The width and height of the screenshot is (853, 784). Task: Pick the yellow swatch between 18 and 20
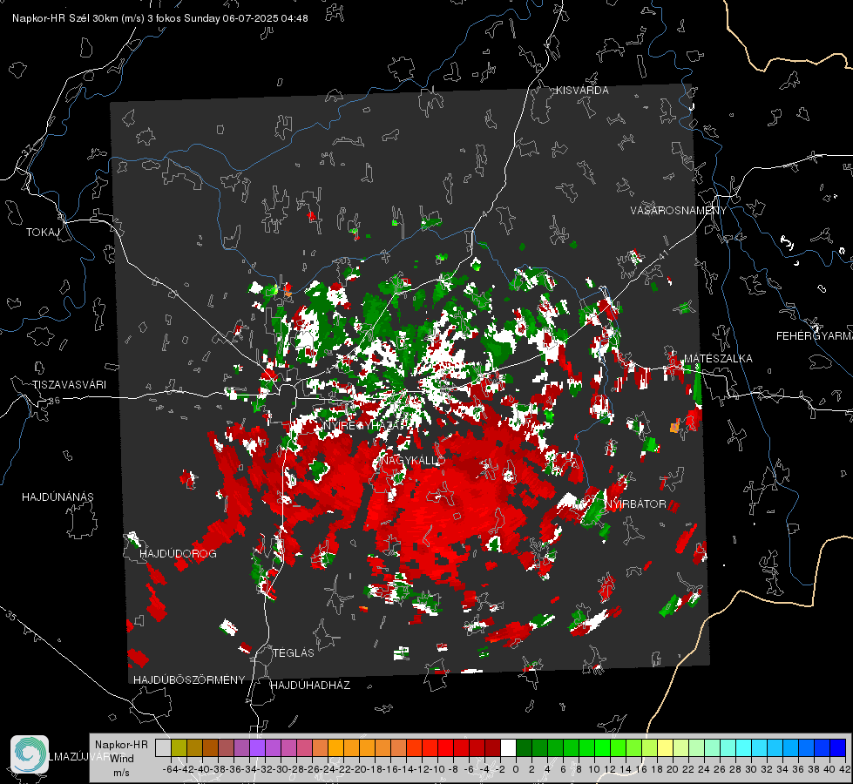pyautogui.click(x=665, y=747)
